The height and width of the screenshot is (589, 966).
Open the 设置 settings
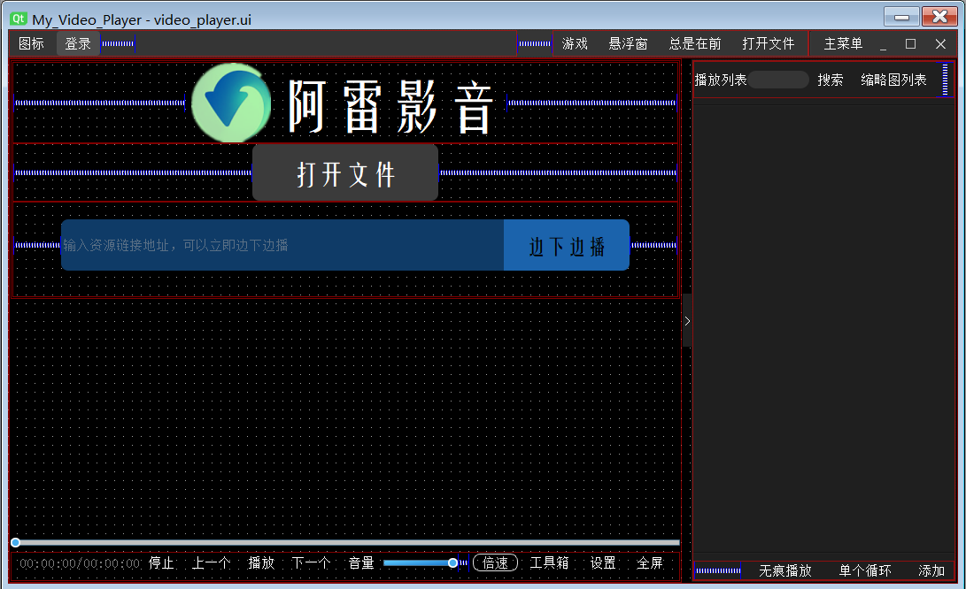pos(602,563)
